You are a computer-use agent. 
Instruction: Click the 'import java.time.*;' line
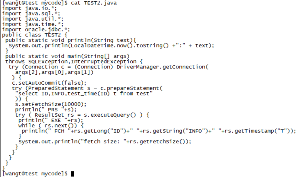tap(33, 24)
